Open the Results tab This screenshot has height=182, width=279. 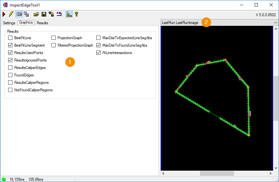(x=42, y=23)
